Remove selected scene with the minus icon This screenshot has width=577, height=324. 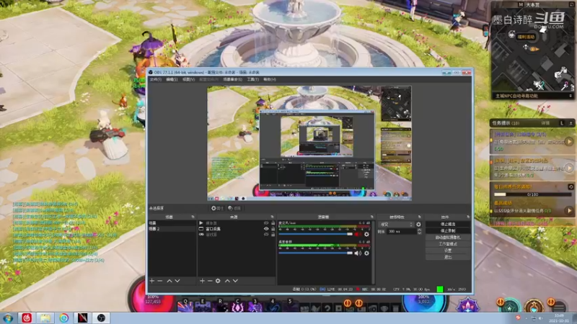point(160,281)
